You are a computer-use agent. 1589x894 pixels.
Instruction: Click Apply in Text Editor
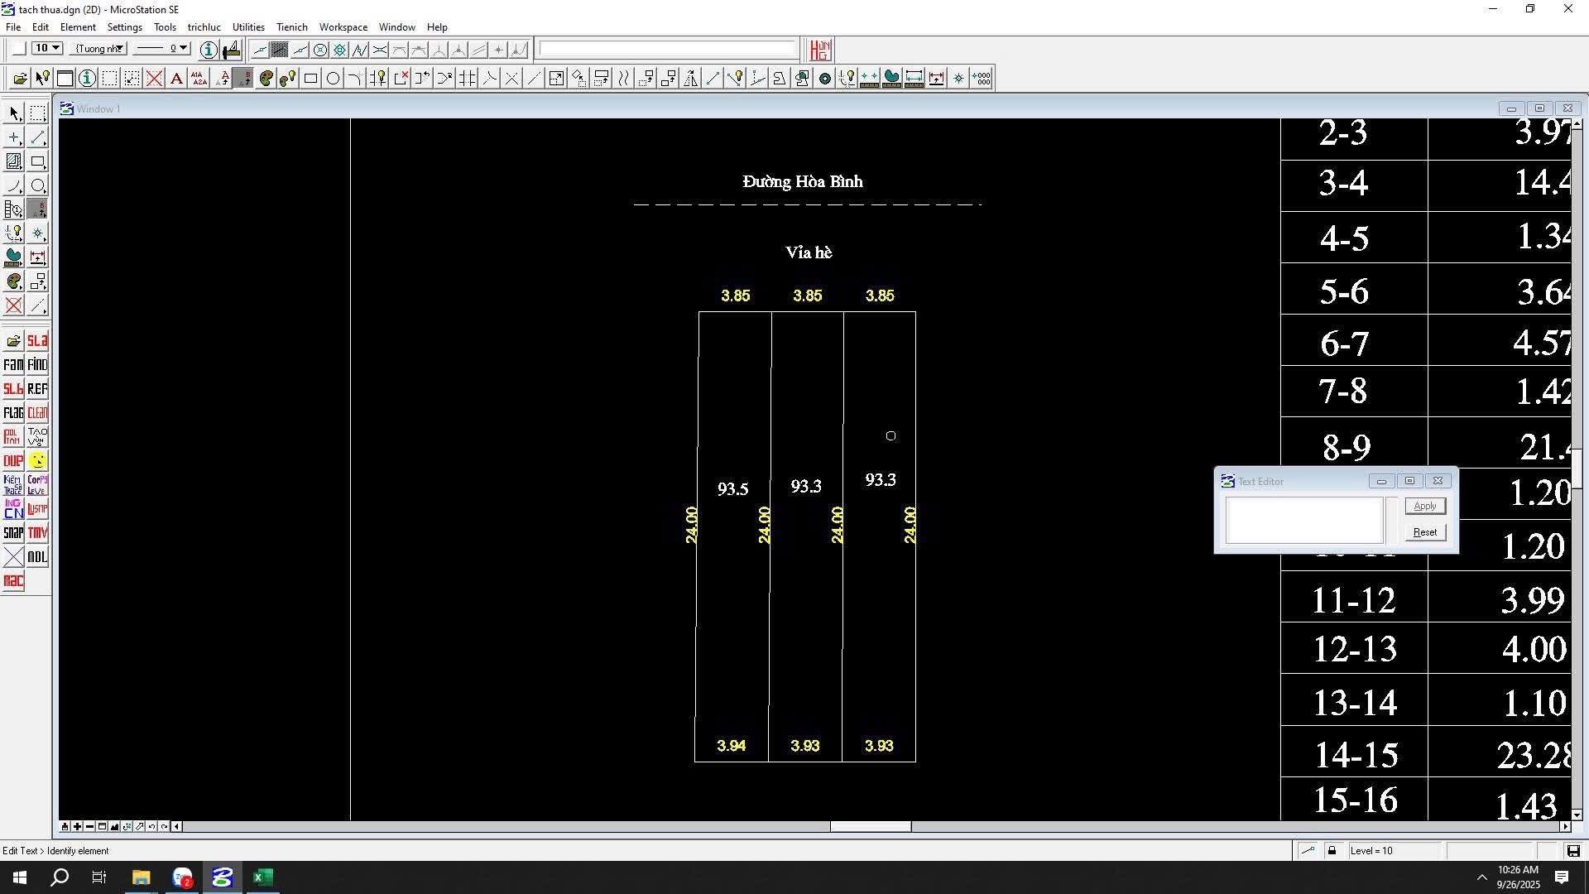1424,507
